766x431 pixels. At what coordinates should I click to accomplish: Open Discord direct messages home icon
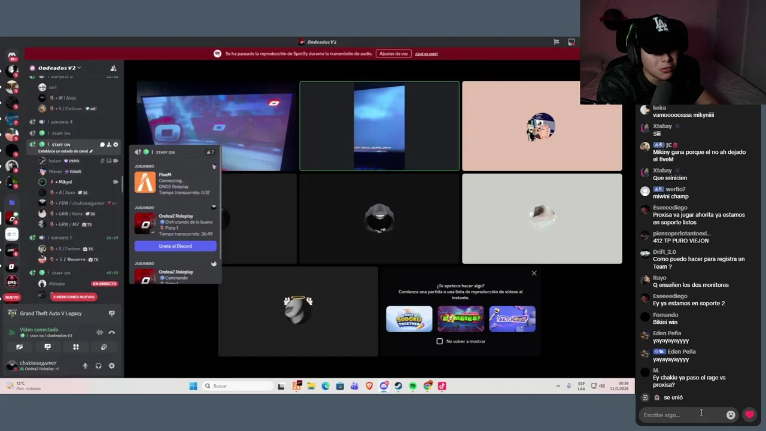tap(11, 55)
